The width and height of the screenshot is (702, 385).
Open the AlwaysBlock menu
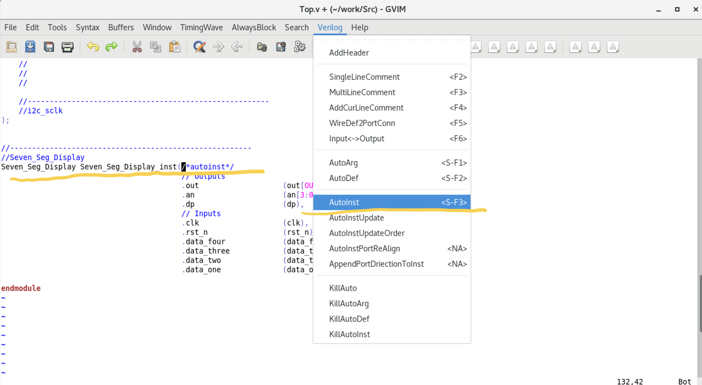coord(254,28)
